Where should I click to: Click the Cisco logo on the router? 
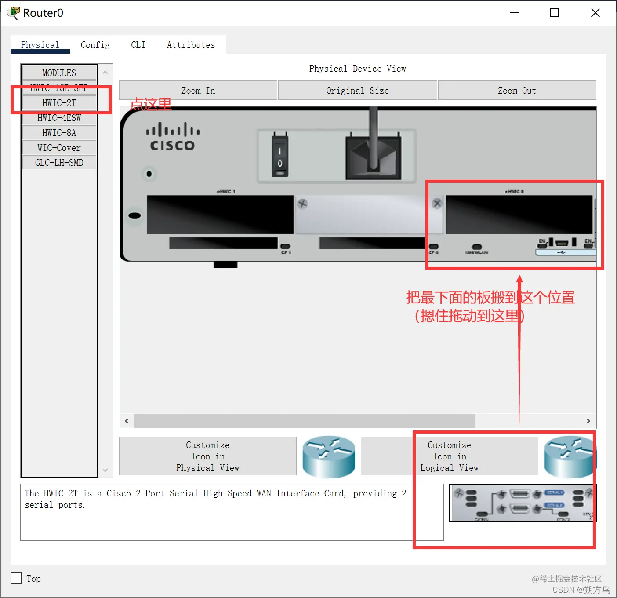[x=172, y=137]
